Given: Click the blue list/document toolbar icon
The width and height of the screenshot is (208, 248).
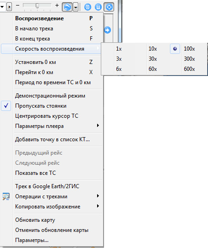Looking at the screenshot, I should coord(98,7).
